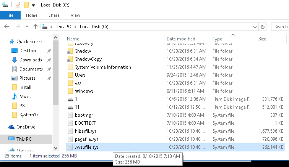Open Desktop in Quick access
Screen dimensions: 289x167
(x=28, y=51)
